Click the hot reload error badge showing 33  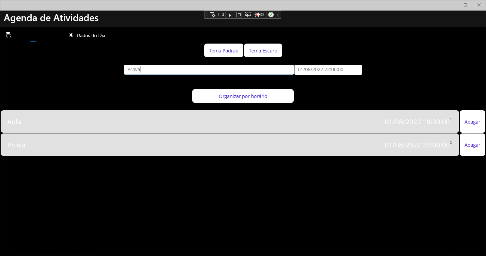pos(259,14)
